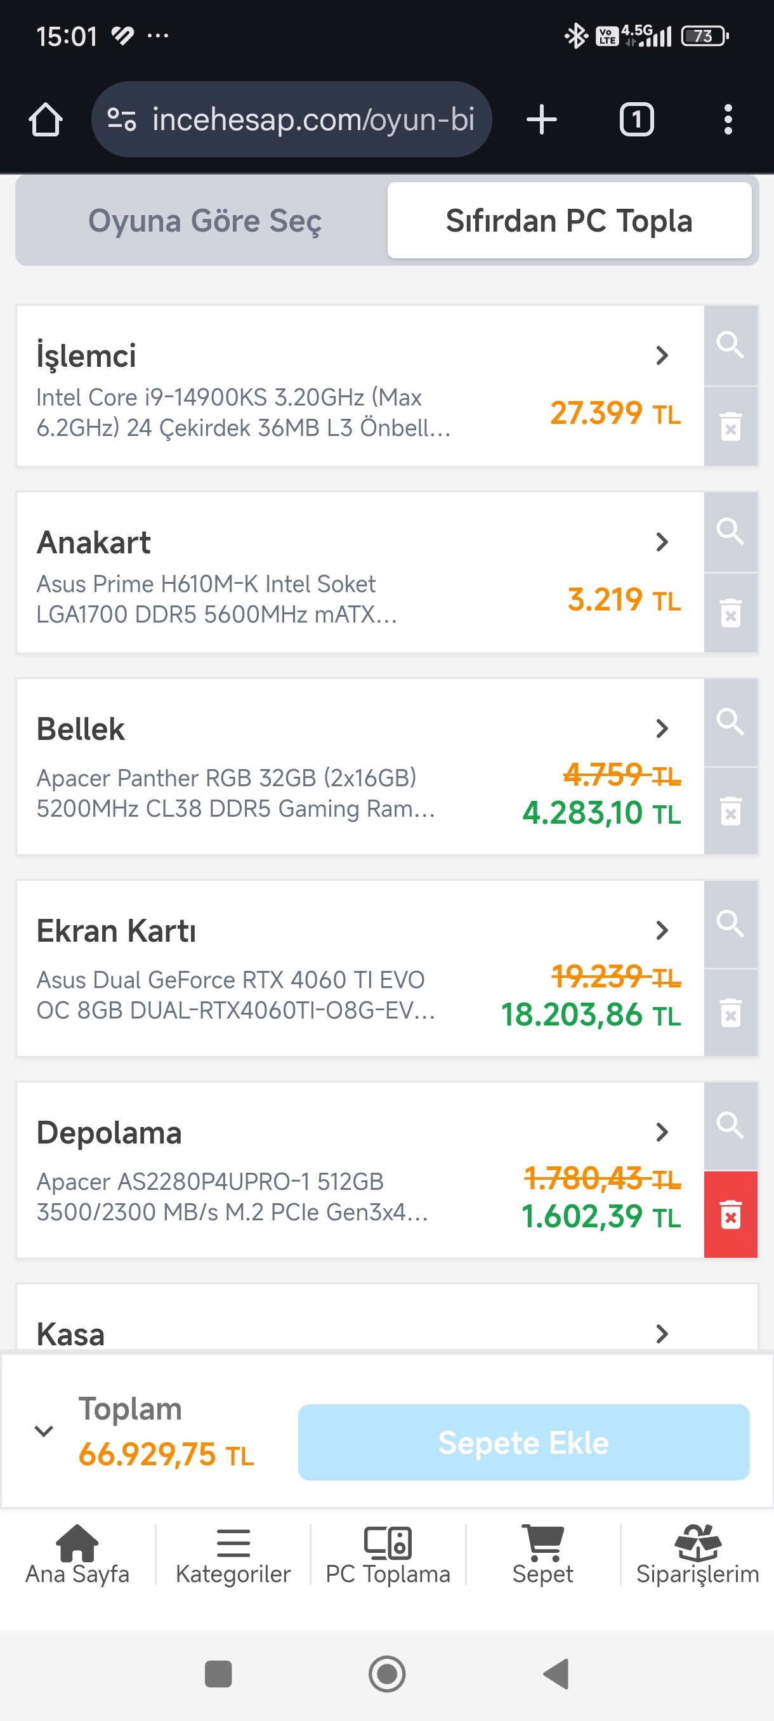
Task: Remove the Bellek item with trash icon
Action: tap(730, 811)
